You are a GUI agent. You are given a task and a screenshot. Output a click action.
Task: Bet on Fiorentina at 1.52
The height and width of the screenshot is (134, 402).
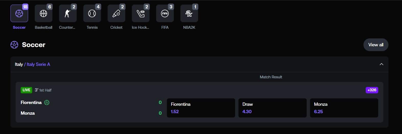tap(201, 108)
